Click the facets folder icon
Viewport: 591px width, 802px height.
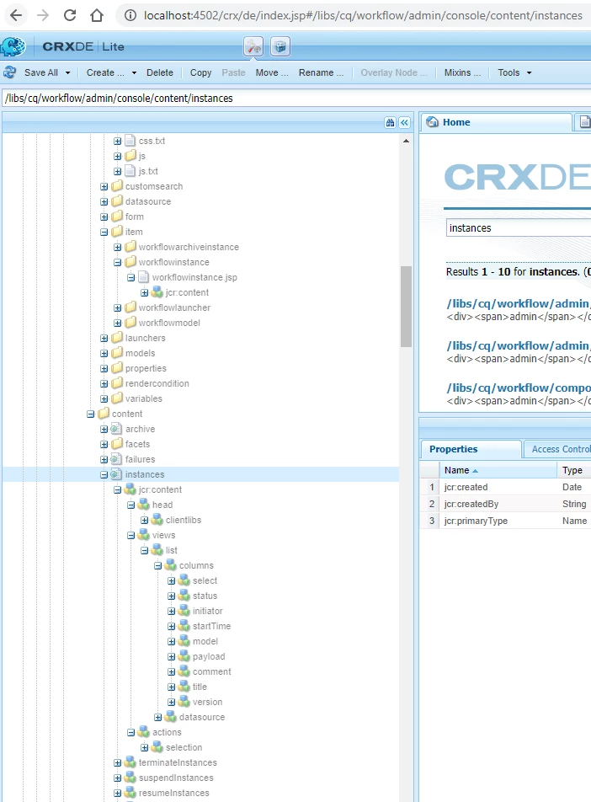pos(117,444)
